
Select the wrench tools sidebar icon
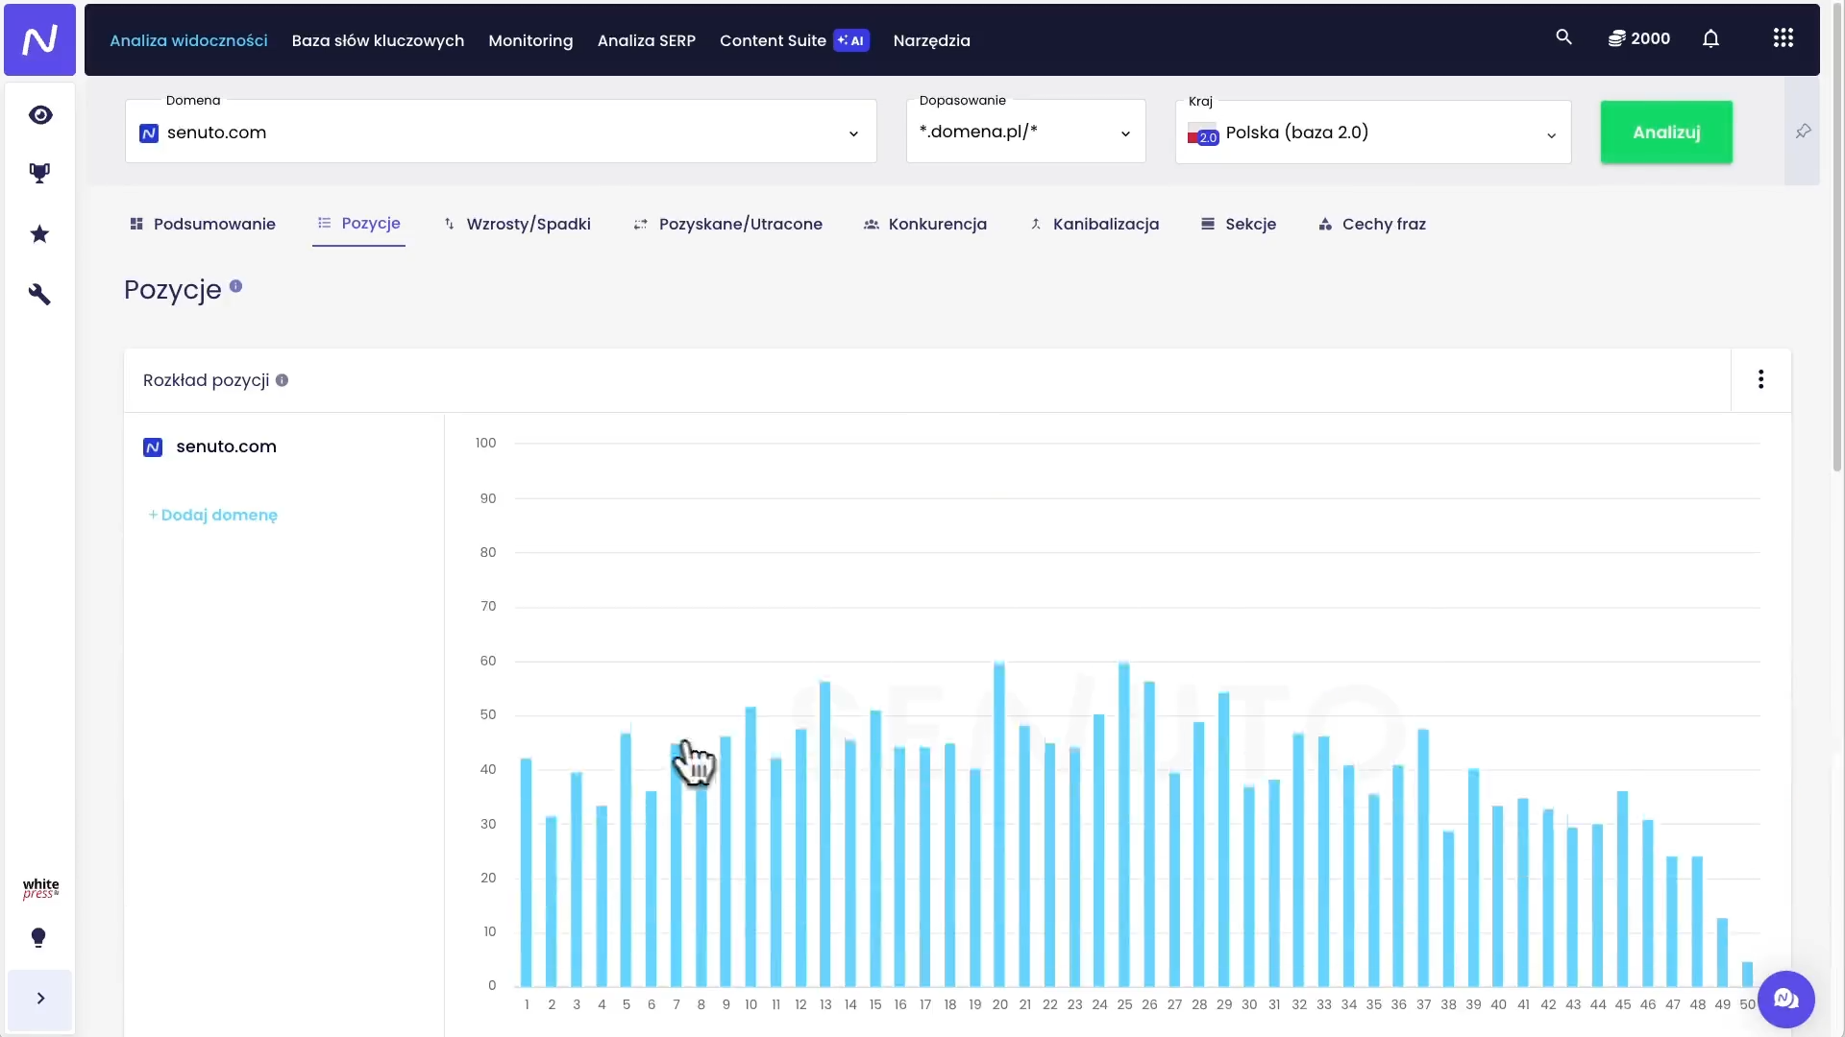pos(39,294)
